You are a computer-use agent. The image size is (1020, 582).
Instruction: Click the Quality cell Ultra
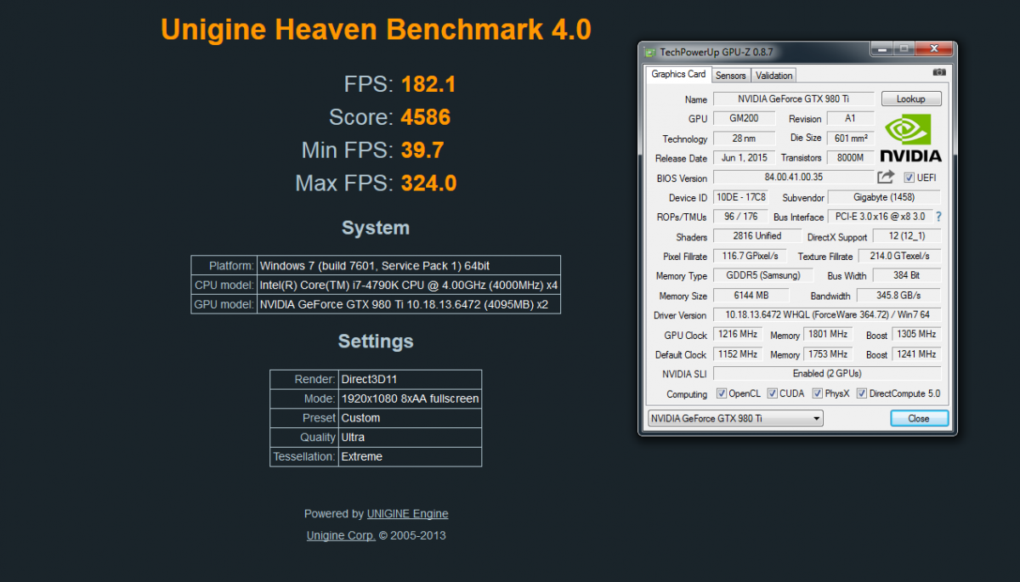[x=411, y=438]
